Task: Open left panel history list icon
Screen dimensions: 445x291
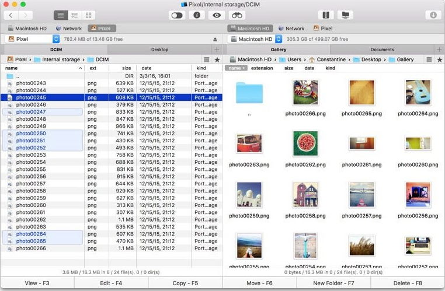Action: pyautogui.click(x=207, y=59)
